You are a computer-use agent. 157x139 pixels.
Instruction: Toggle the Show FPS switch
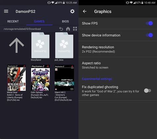click(149, 23)
